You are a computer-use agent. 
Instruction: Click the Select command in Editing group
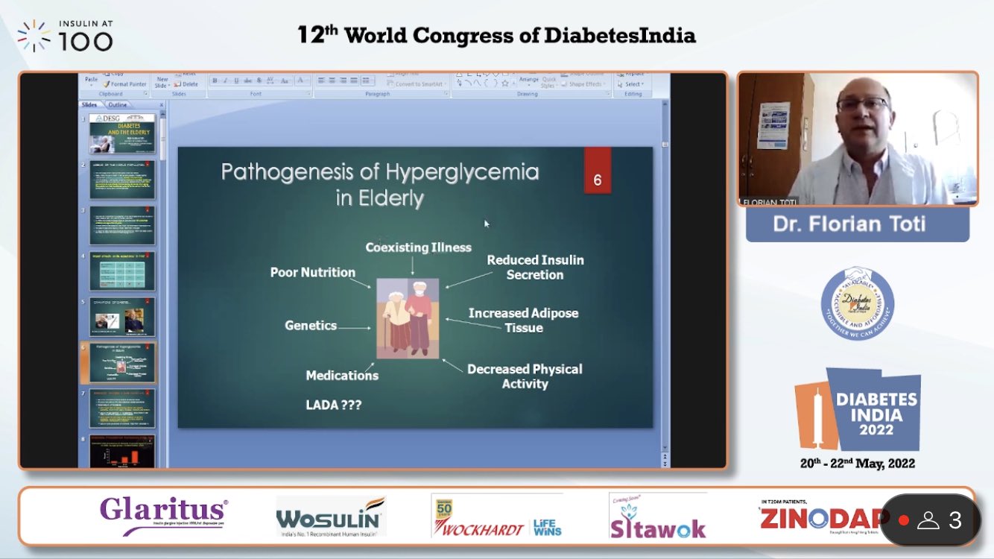(632, 83)
